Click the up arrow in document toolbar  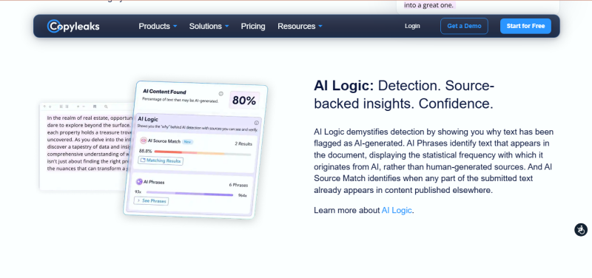pyautogui.click(x=44, y=106)
